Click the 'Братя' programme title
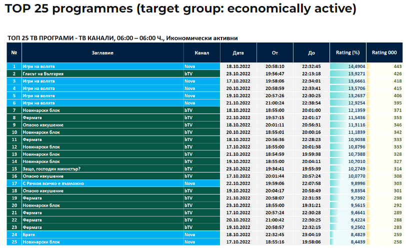This screenshot has width=406, height=248. pyautogui.click(x=29, y=234)
